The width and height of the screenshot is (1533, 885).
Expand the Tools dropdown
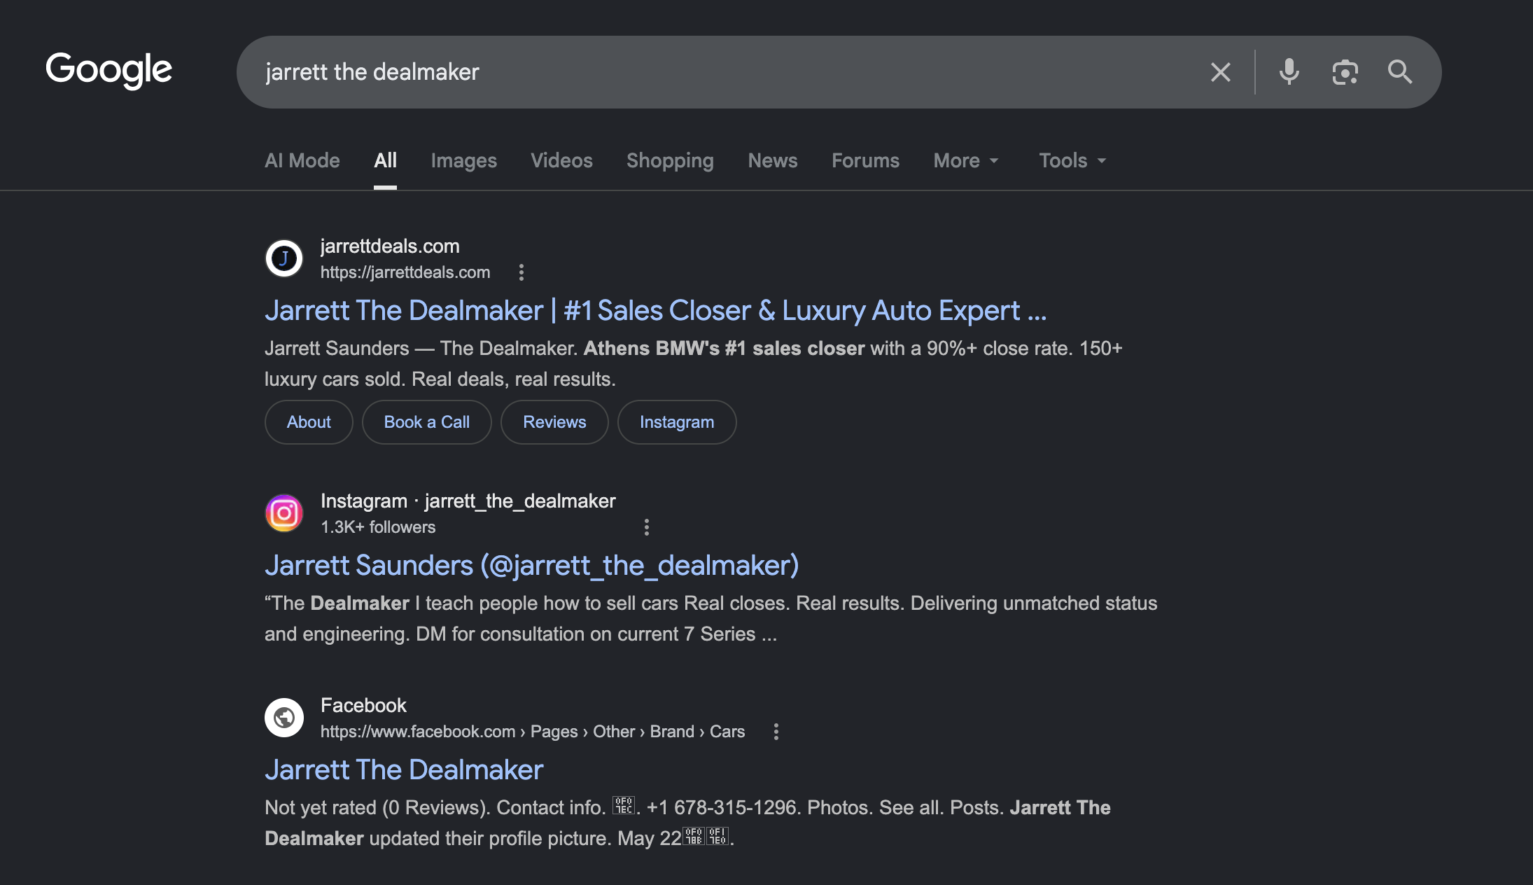click(x=1072, y=160)
